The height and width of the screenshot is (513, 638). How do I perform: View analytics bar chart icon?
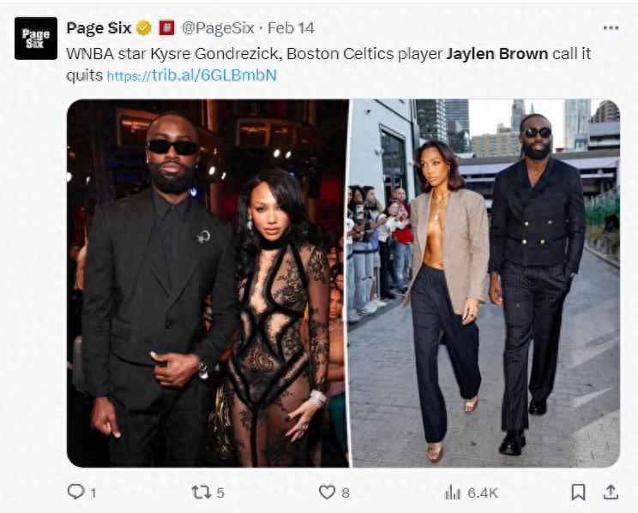click(453, 492)
